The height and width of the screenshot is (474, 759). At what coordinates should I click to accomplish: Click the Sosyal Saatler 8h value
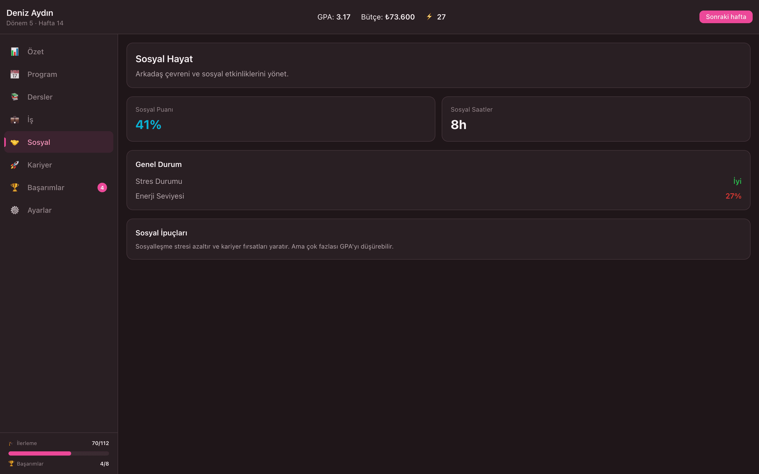[459, 125]
